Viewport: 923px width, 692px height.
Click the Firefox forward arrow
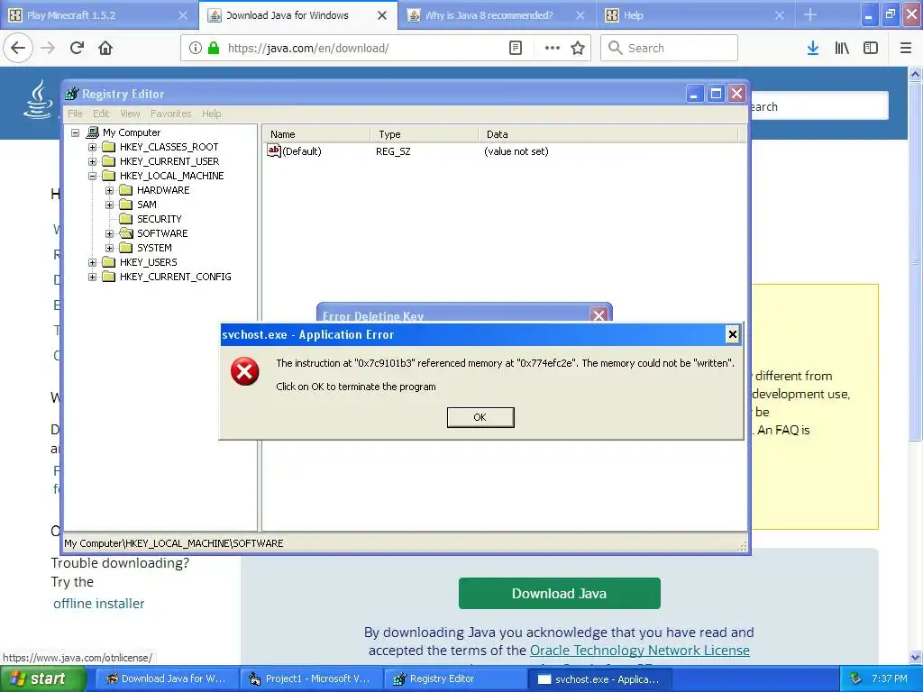(48, 48)
